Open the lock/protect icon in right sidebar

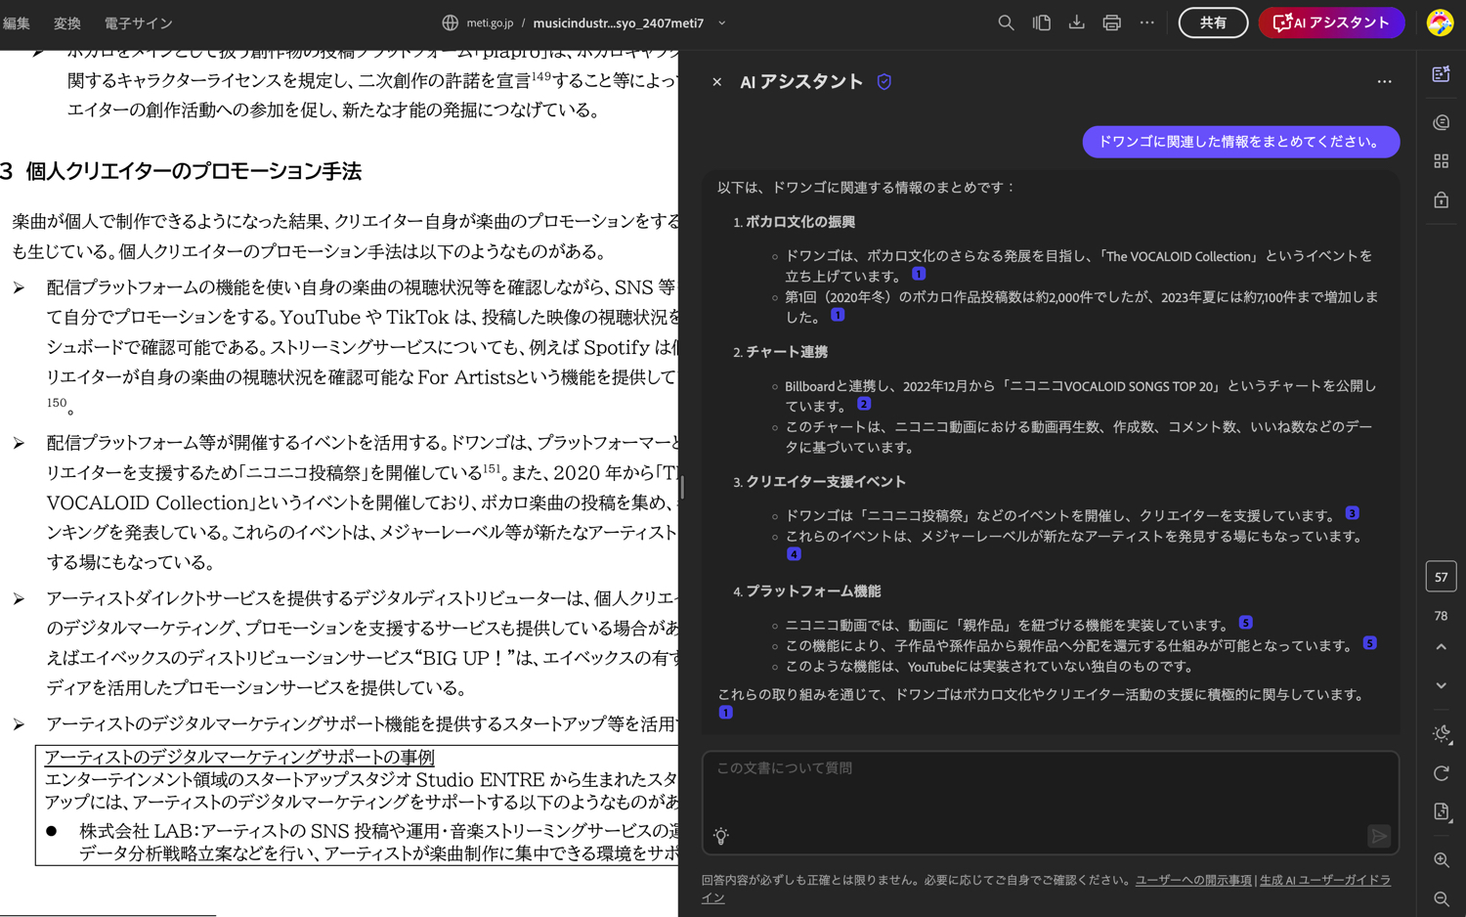click(x=1442, y=200)
